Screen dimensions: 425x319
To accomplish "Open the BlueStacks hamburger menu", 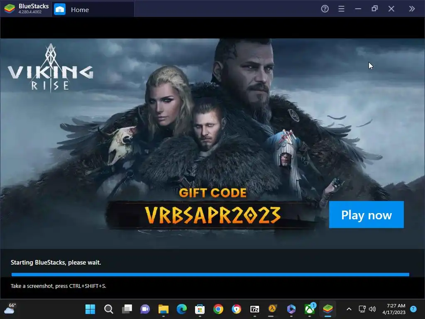I will 341,9.
